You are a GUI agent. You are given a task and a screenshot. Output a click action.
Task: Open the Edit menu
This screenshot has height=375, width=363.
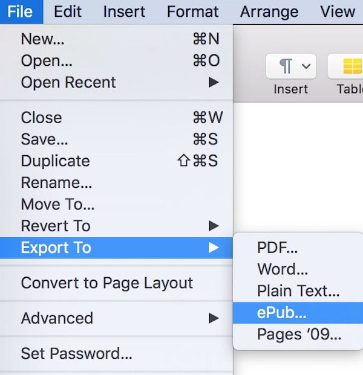pyautogui.click(x=68, y=11)
